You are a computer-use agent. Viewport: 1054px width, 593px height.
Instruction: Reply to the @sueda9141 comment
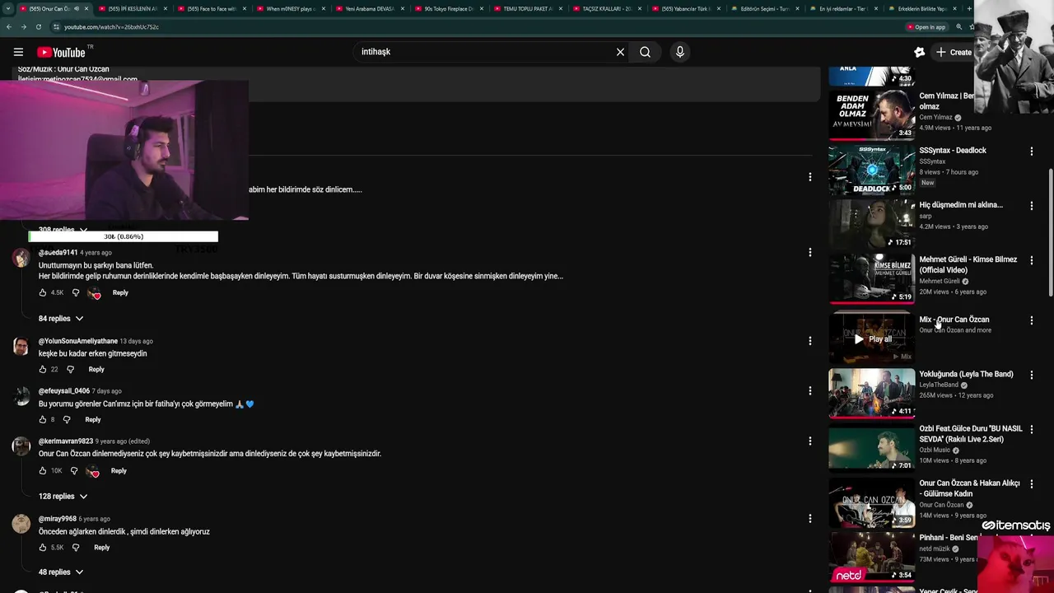tap(120, 292)
